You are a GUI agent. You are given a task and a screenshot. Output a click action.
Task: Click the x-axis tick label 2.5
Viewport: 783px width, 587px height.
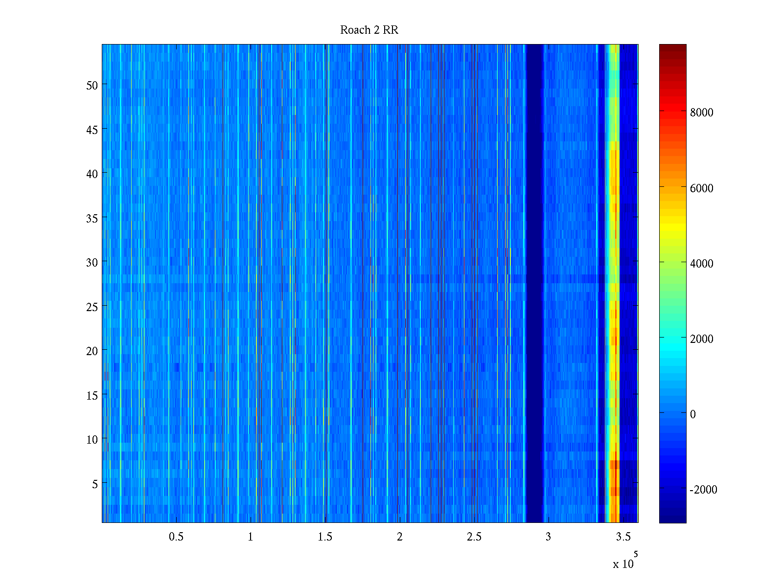click(474, 537)
